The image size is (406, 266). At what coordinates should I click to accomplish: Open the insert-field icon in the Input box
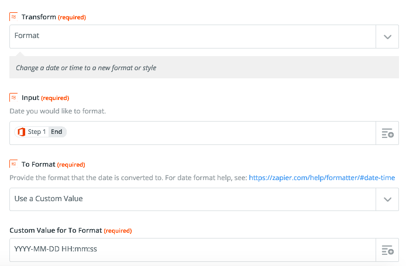click(387, 133)
